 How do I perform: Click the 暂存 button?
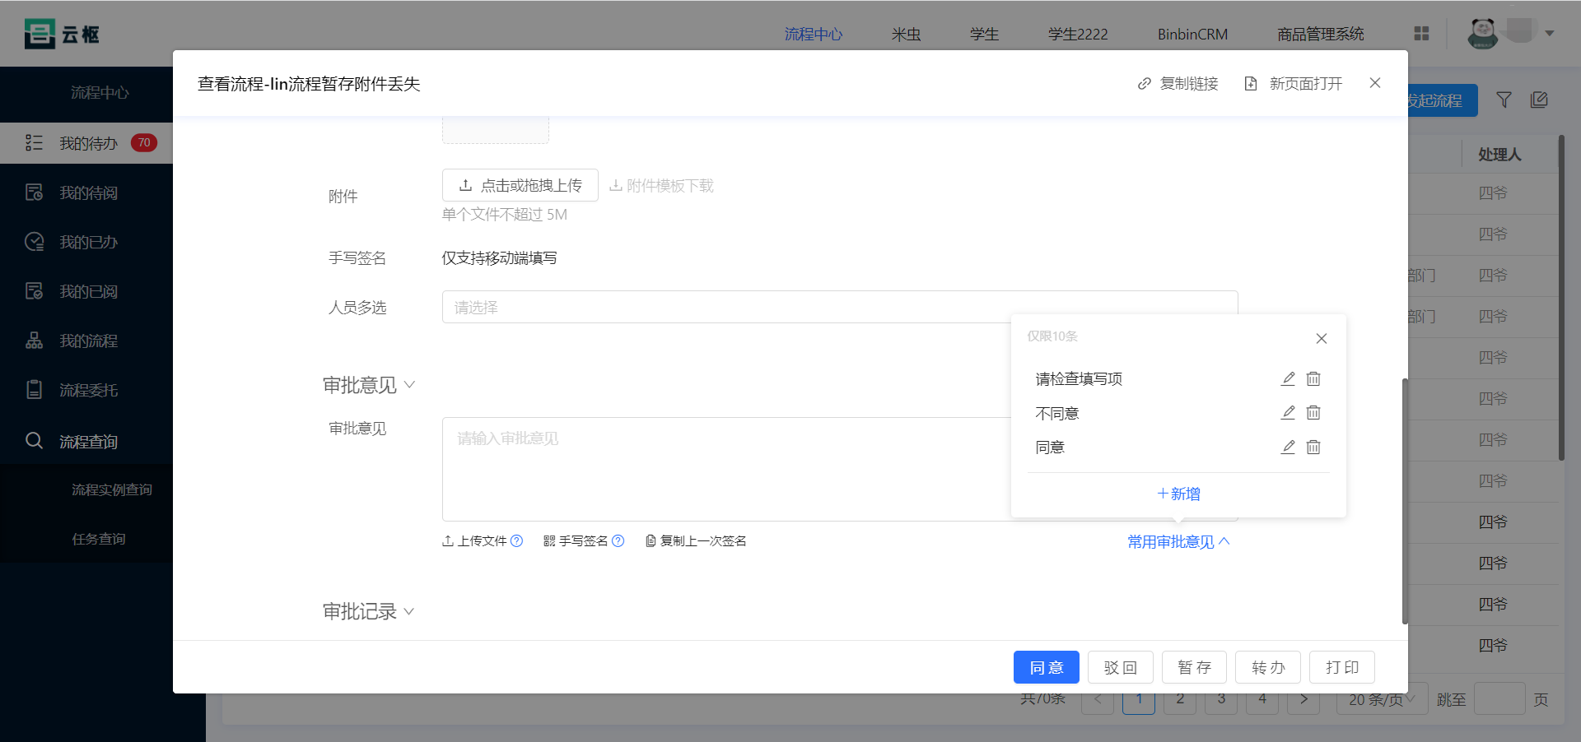click(x=1195, y=667)
